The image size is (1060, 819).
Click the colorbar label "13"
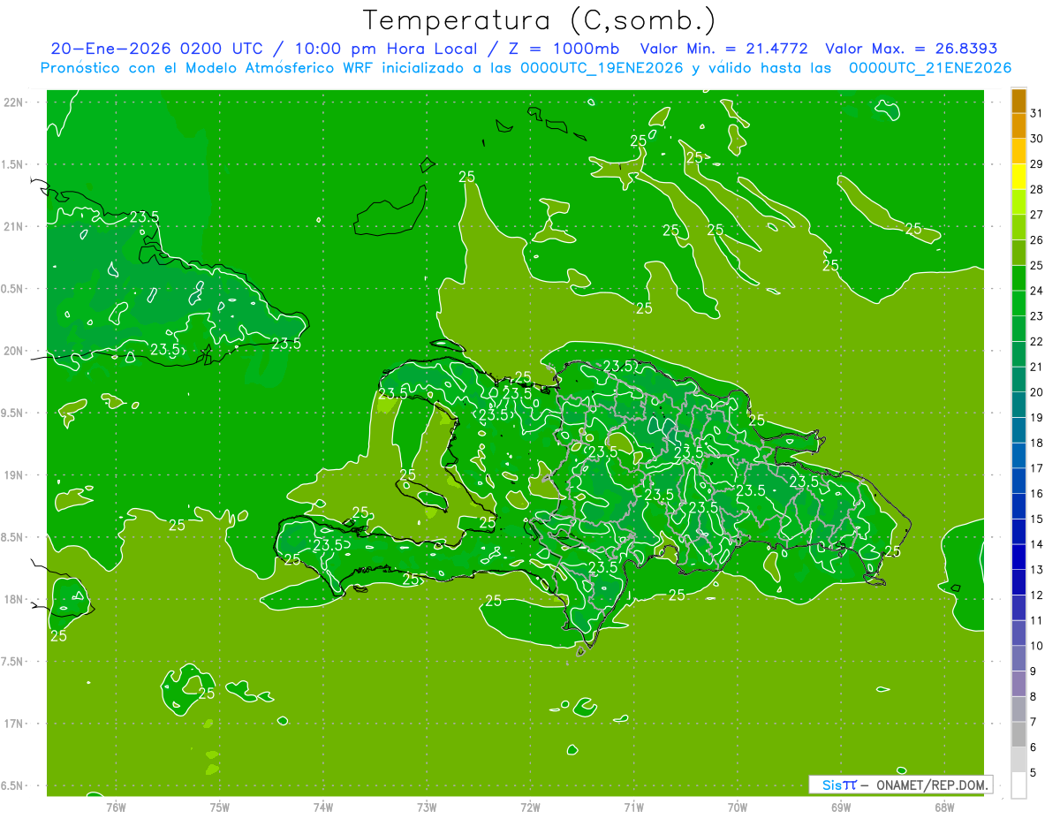[1037, 570]
